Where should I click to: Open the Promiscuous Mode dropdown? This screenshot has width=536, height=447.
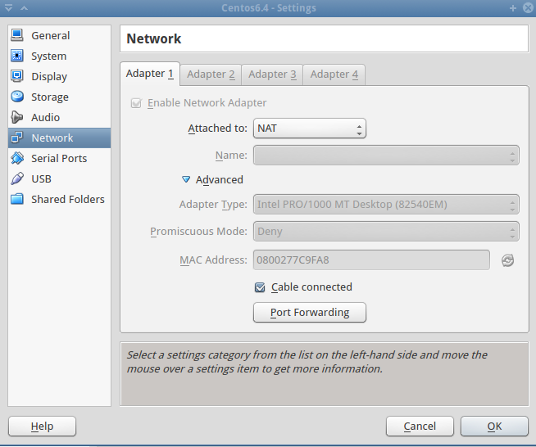click(386, 232)
